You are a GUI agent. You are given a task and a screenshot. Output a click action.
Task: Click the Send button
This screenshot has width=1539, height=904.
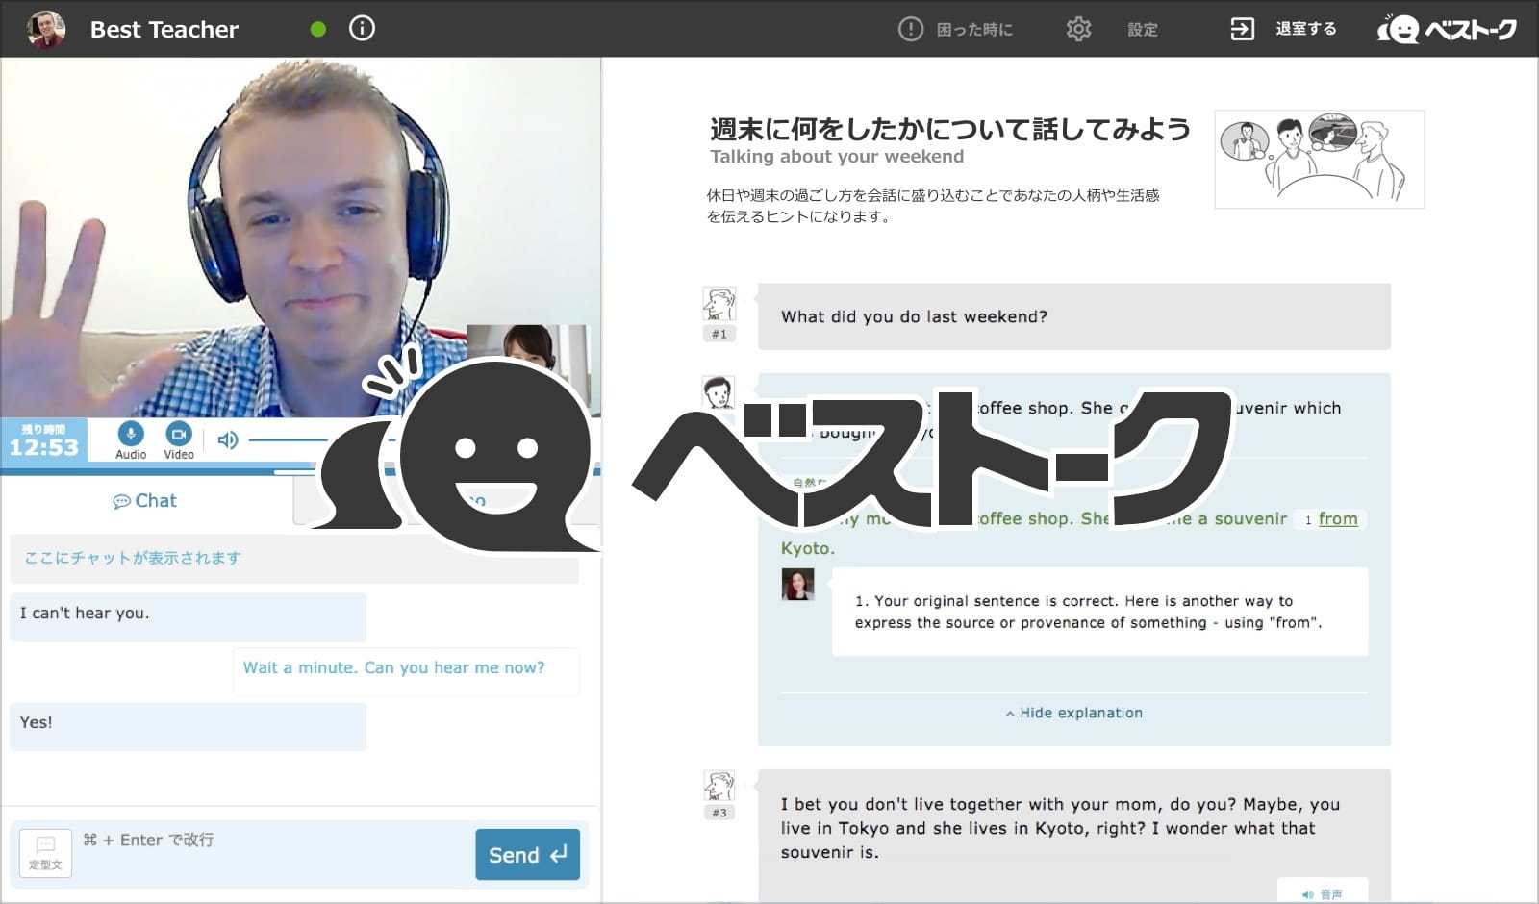527,854
